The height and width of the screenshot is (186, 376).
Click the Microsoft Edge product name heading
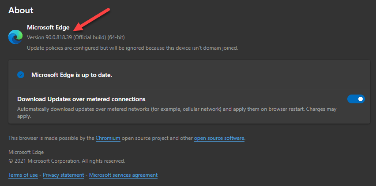(x=48, y=28)
